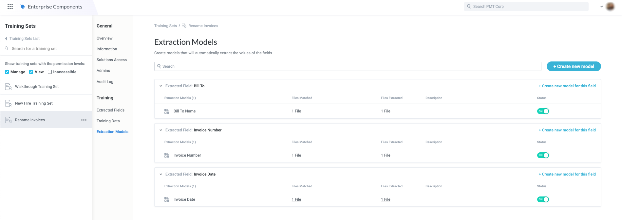
Task: Focus the extraction models Search field
Action: pyautogui.click(x=347, y=66)
